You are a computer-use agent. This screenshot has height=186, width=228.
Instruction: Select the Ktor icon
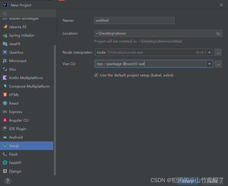coord(5,69)
